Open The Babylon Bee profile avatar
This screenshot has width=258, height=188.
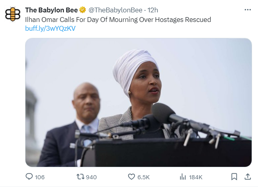13,14
